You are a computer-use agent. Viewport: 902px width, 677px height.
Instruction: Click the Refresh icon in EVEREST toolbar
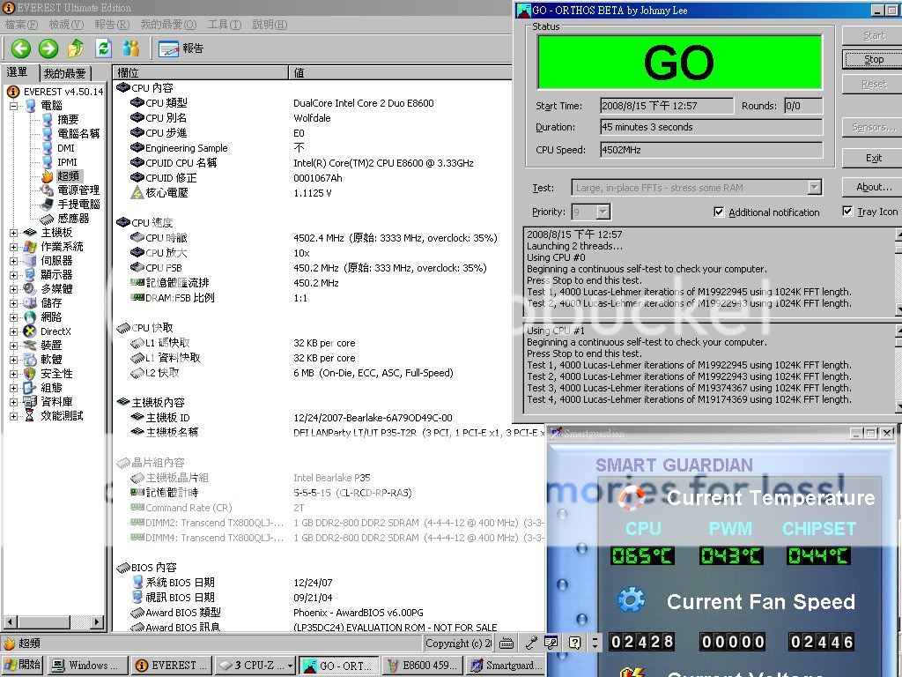tap(103, 48)
